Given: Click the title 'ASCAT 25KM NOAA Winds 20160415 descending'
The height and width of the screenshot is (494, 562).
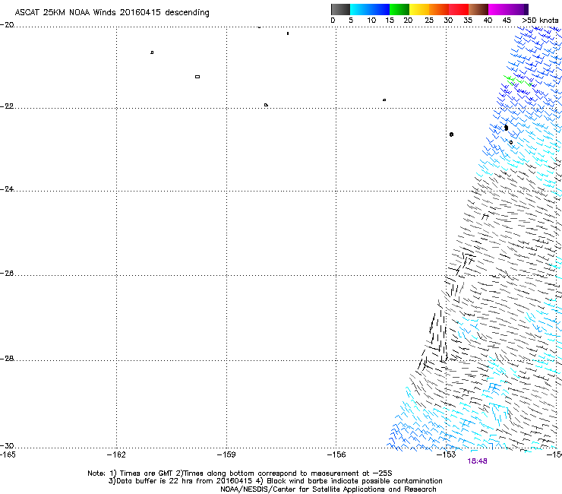Looking at the screenshot, I should (112, 12).
